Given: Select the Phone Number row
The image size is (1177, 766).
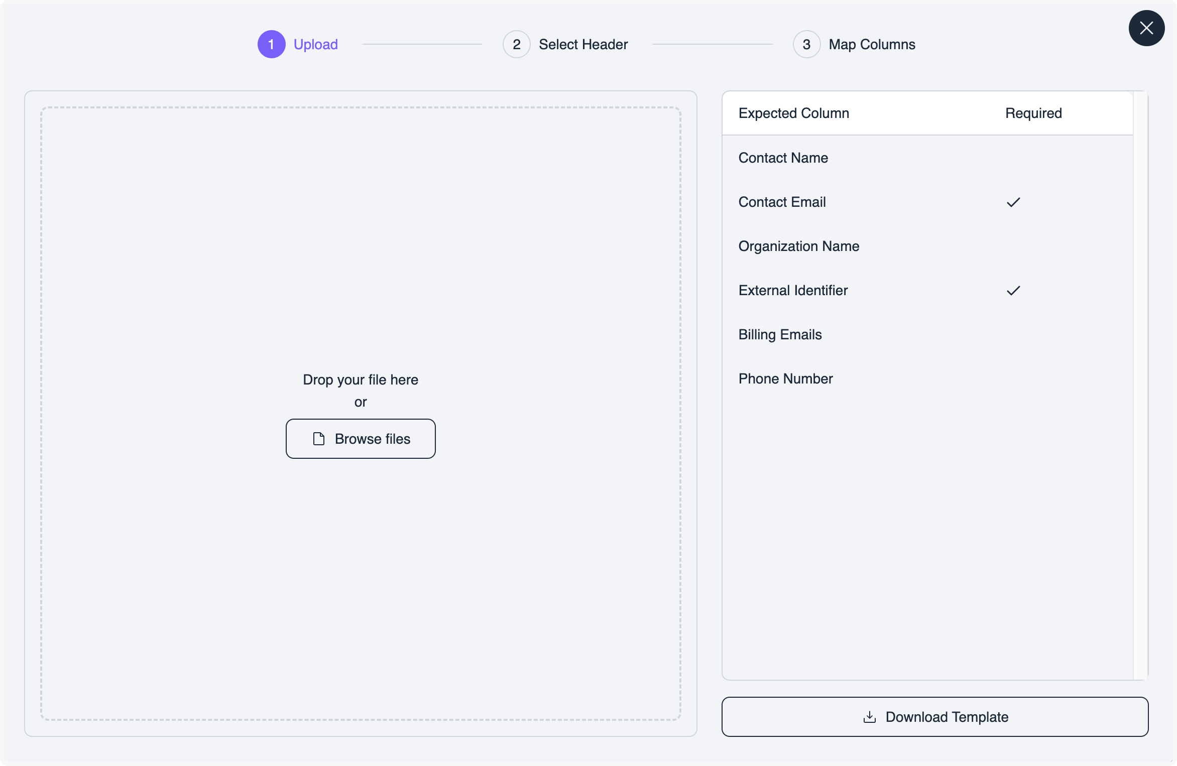Looking at the screenshot, I should (x=785, y=379).
